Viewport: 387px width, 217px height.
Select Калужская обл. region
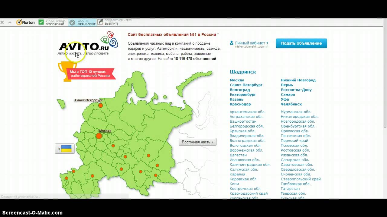[244, 170]
